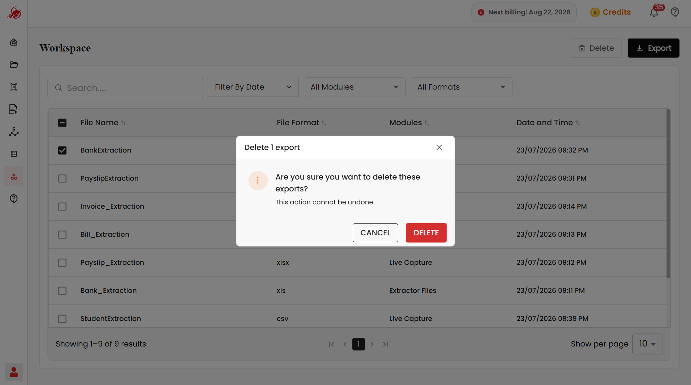
Task: Go to first page pagination icon
Action: coord(331,344)
